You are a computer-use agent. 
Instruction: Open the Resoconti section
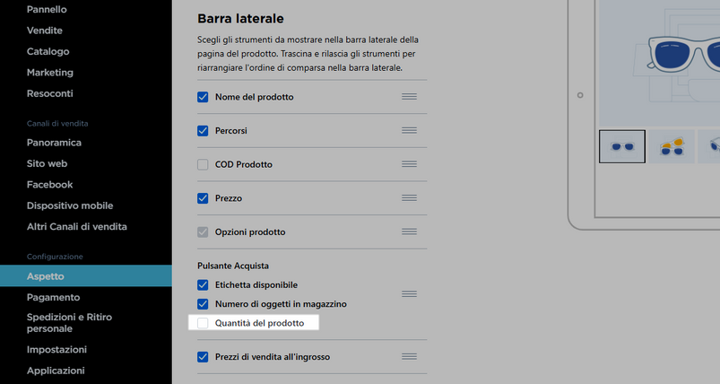[x=49, y=93]
